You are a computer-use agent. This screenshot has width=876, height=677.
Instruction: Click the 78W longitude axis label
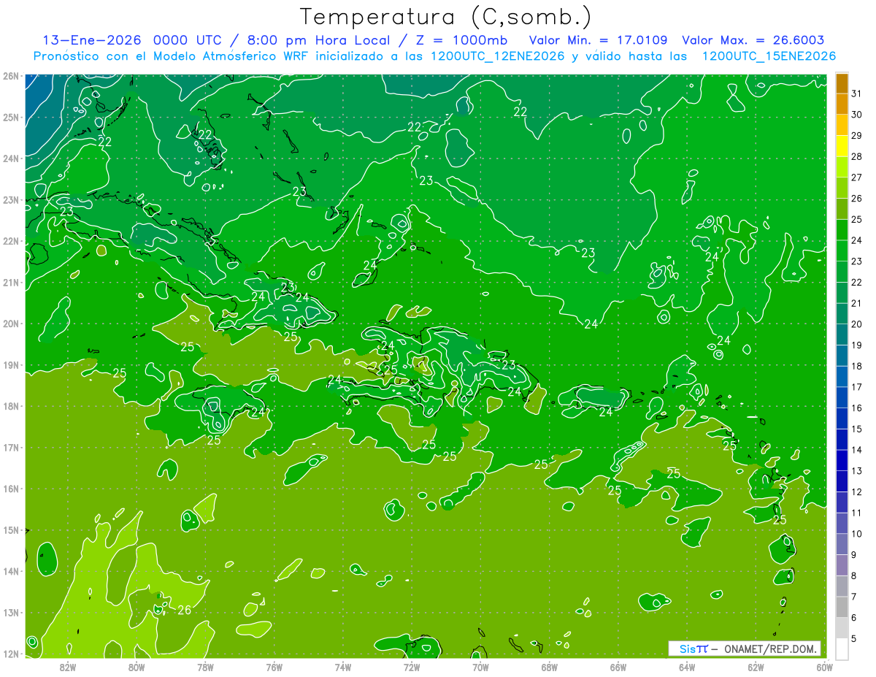205,667
